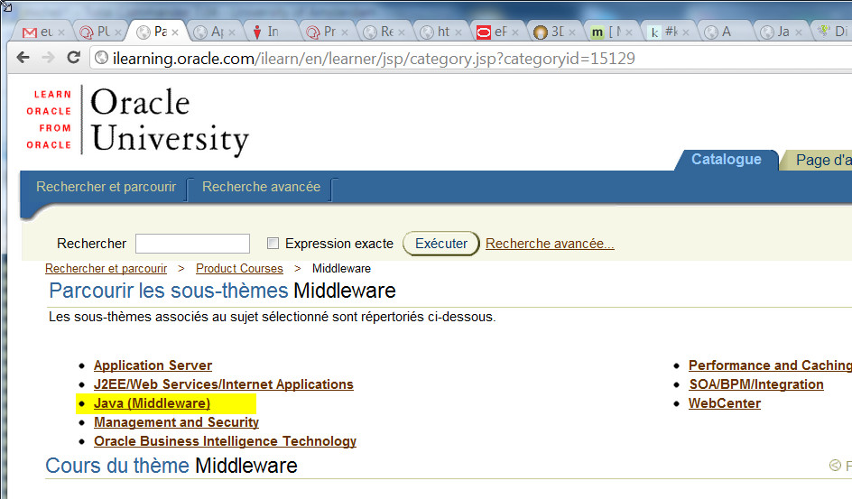Click the green arrow icon beside Cours du thème
The height and width of the screenshot is (499, 852).
[835, 466]
